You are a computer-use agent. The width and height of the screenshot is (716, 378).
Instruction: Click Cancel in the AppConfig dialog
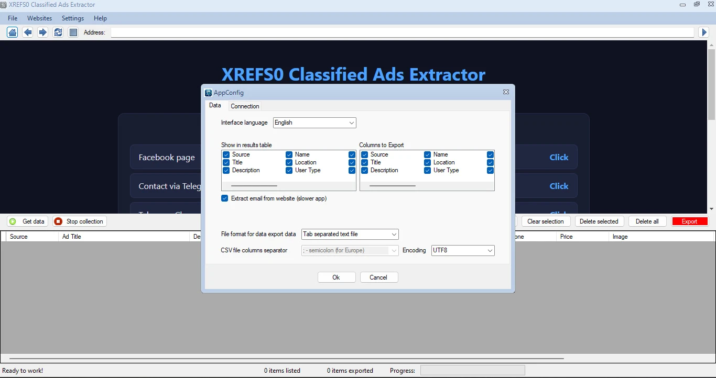[379, 277]
